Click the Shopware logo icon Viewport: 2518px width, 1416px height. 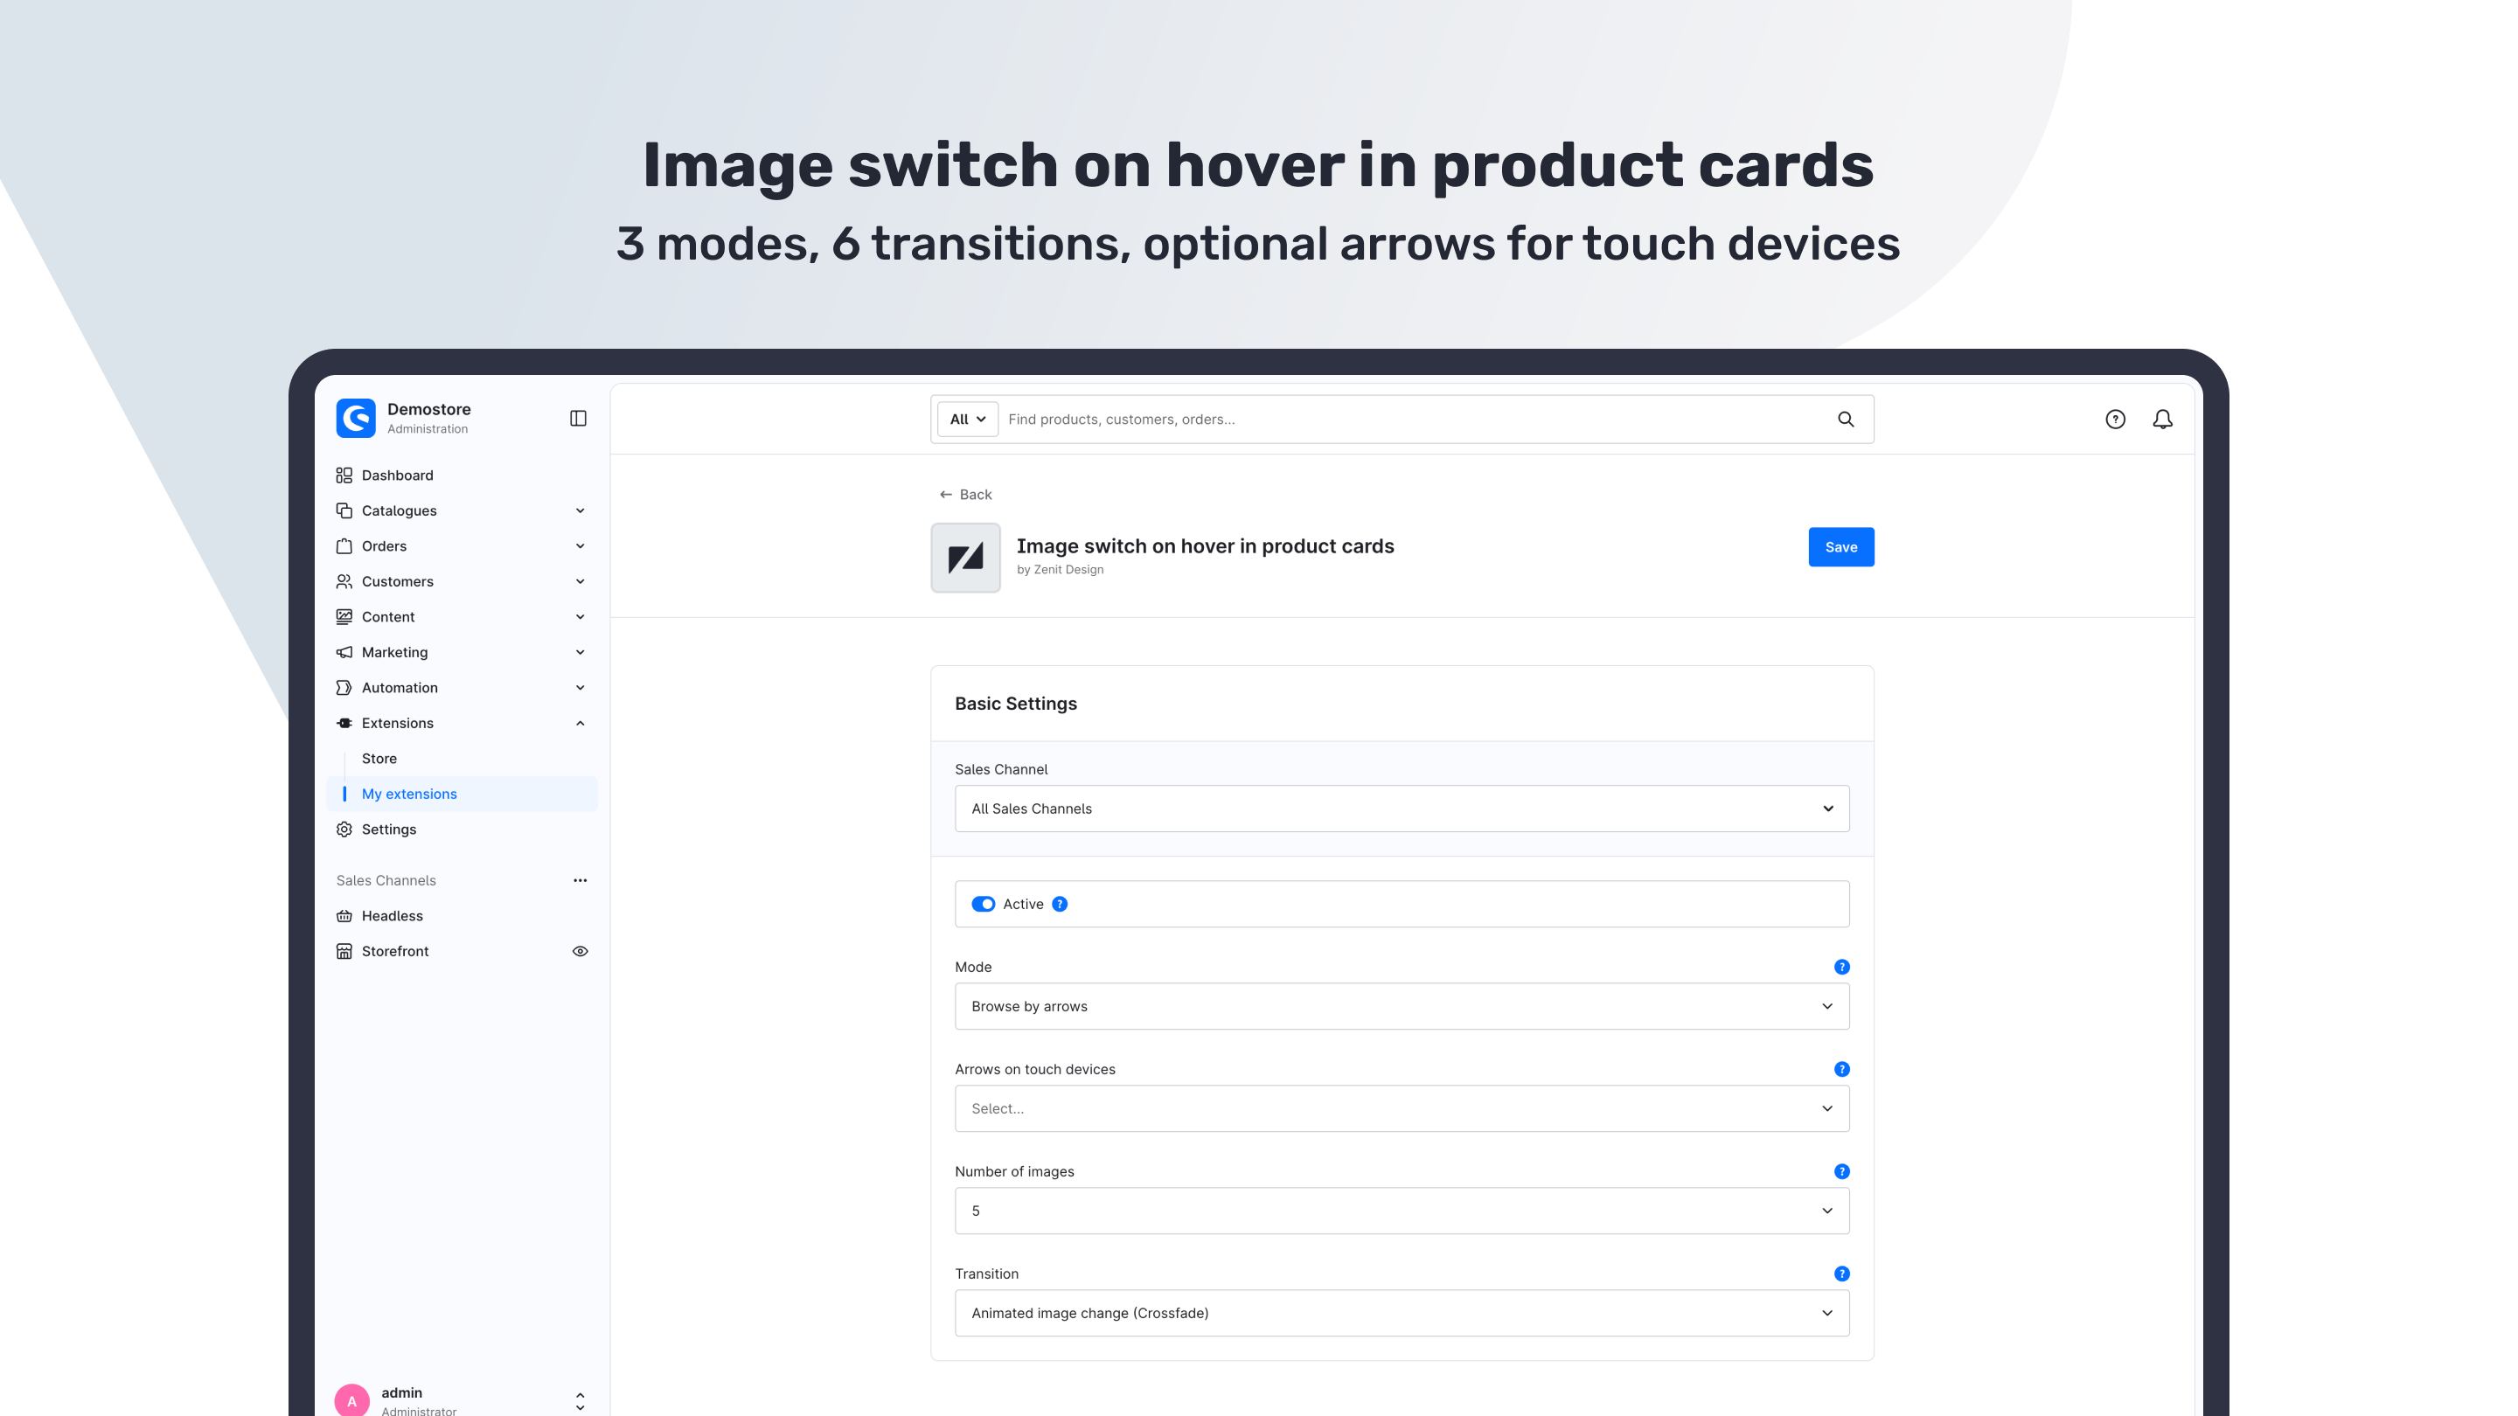click(x=356, y=419)
